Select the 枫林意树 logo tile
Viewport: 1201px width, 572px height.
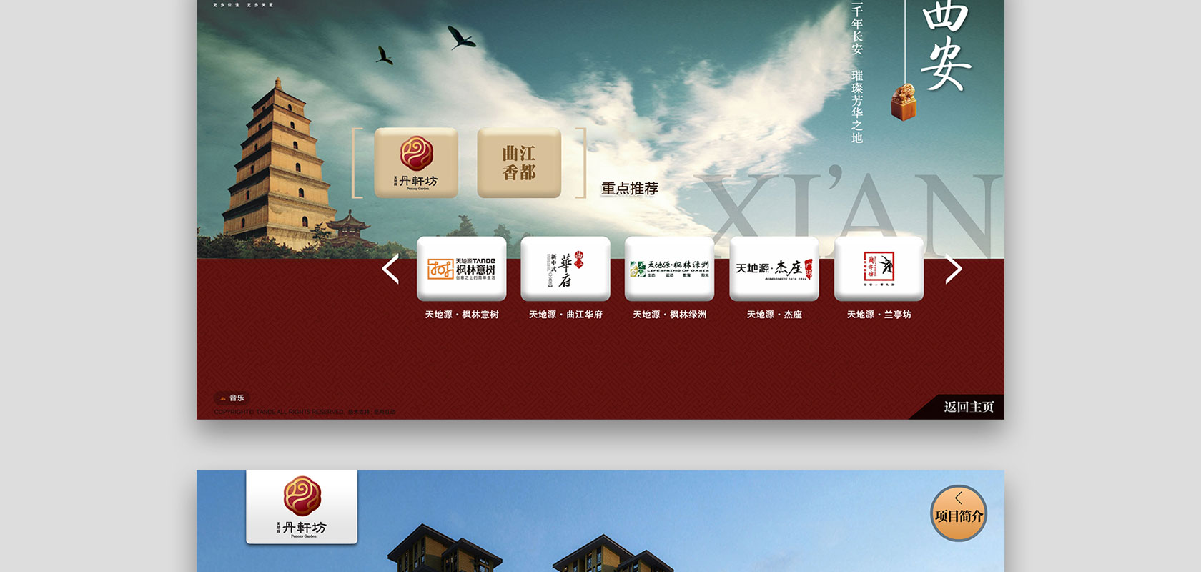pos(462,269)
